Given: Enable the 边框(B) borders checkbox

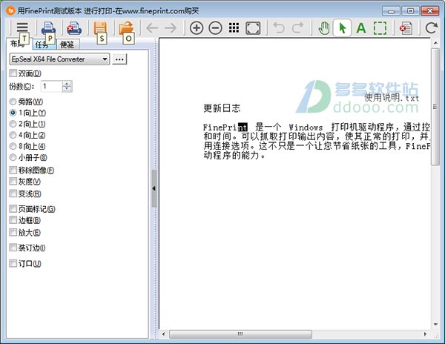Looking at the screenshot, I should (x=13, y=219).
